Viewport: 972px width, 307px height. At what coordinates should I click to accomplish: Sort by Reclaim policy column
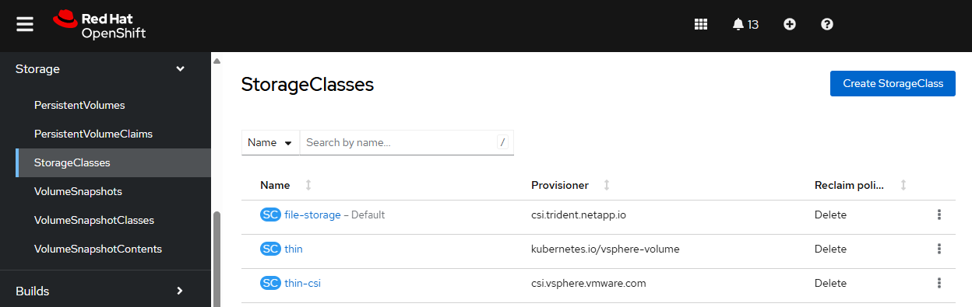click(903, 185)
